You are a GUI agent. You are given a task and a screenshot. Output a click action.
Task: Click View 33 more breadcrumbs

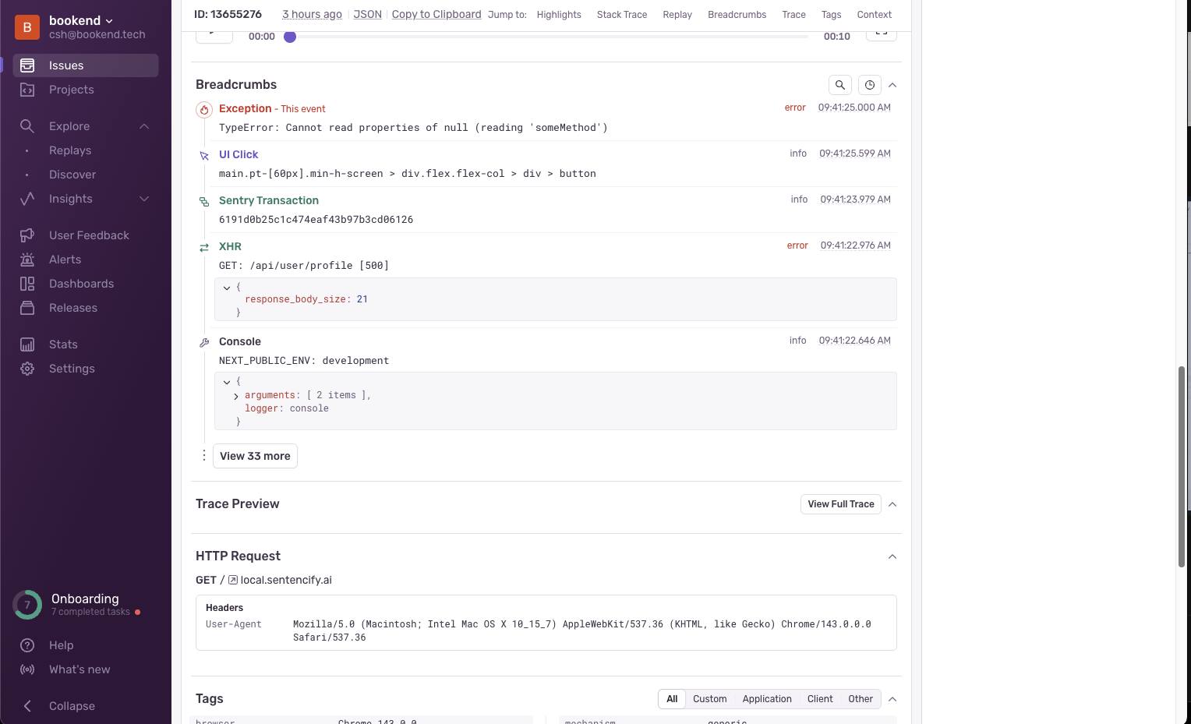click(255, 456)
